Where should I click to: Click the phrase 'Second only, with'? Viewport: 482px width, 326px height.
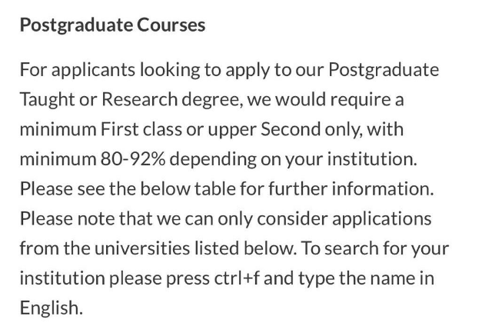coord(332,130)
